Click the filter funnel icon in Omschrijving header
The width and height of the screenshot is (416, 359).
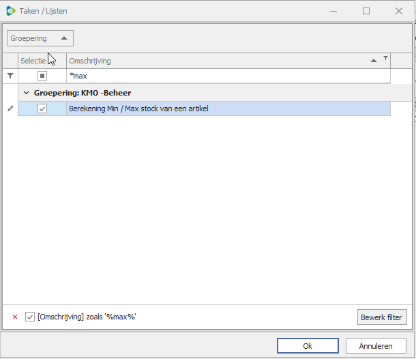(385, 58)
